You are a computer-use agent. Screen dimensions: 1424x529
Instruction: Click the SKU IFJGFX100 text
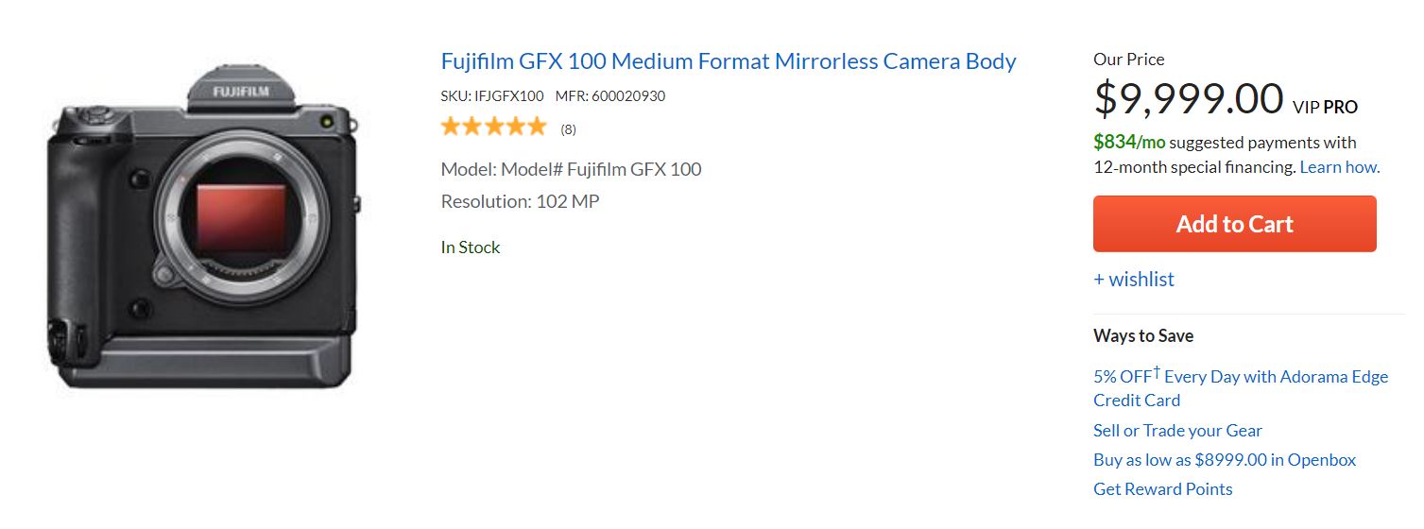[x=492, y=96]
